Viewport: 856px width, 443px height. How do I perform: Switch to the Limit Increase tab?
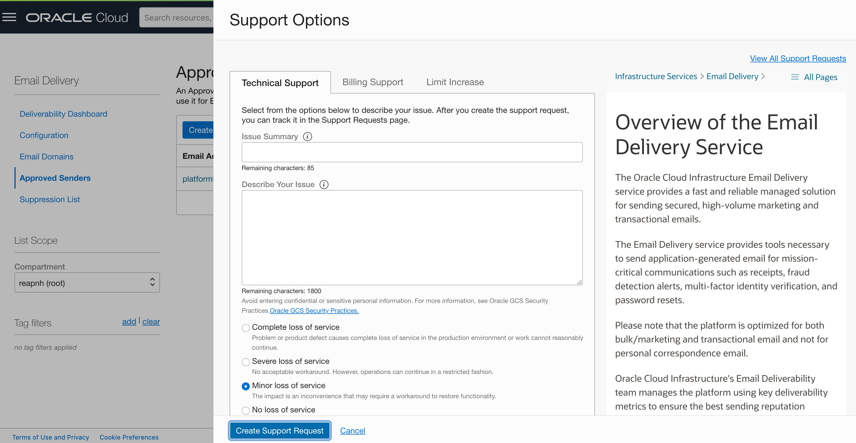(x=455, y=82)
